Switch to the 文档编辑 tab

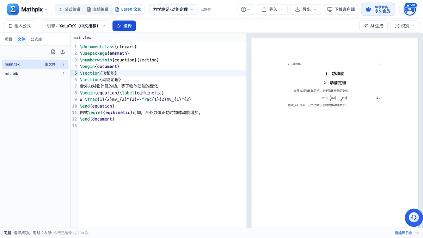tap(98, 10)
